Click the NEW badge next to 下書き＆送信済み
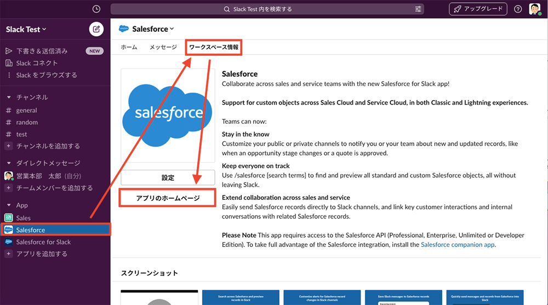 click(94, 51)
